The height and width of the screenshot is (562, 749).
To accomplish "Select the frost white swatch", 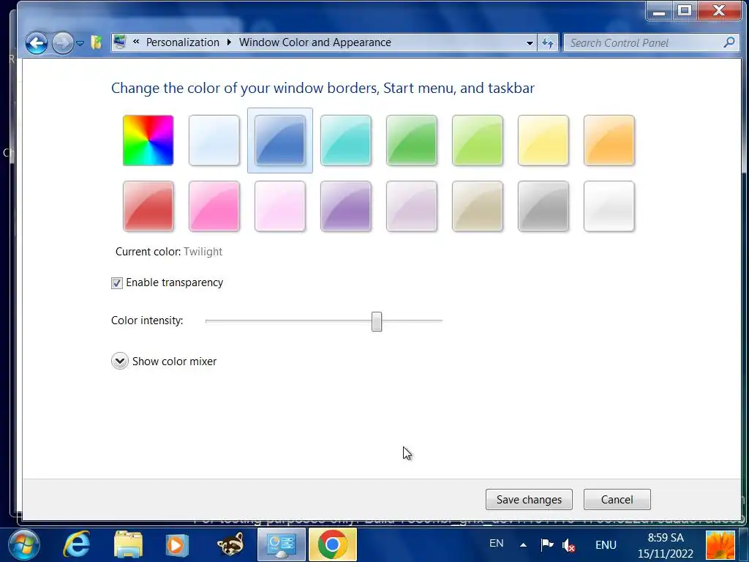I will pyautogui.click(x=609, y=206).
